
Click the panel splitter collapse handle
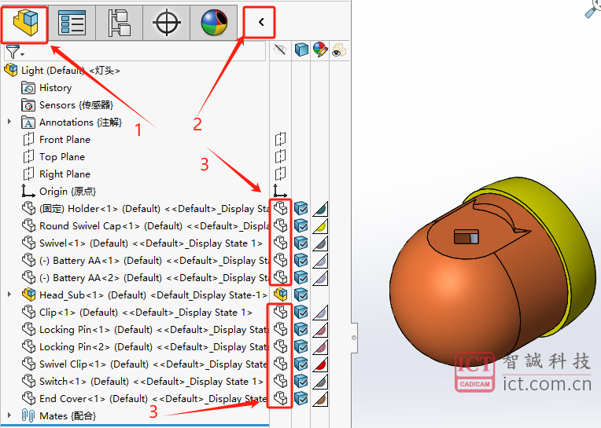click(354, 338)
